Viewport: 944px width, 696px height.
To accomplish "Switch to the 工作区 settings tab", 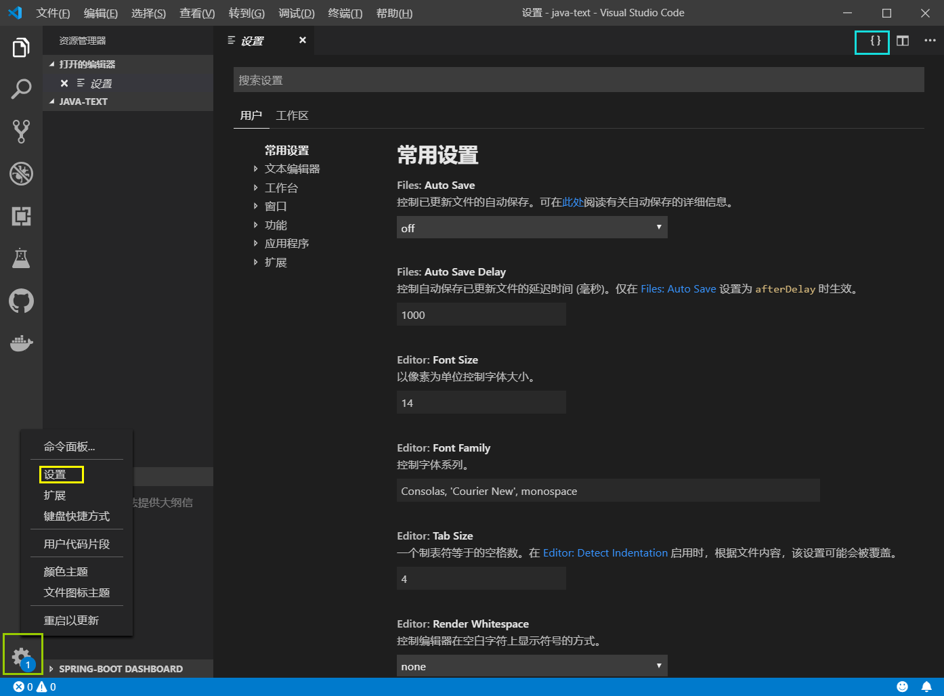I will coord(293,116).
